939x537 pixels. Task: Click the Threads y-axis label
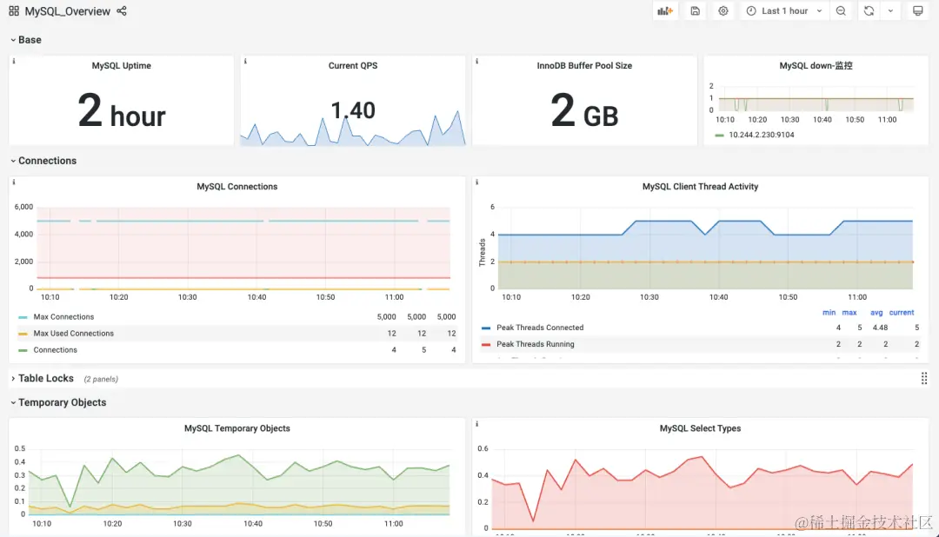click(x=482, y=252)
